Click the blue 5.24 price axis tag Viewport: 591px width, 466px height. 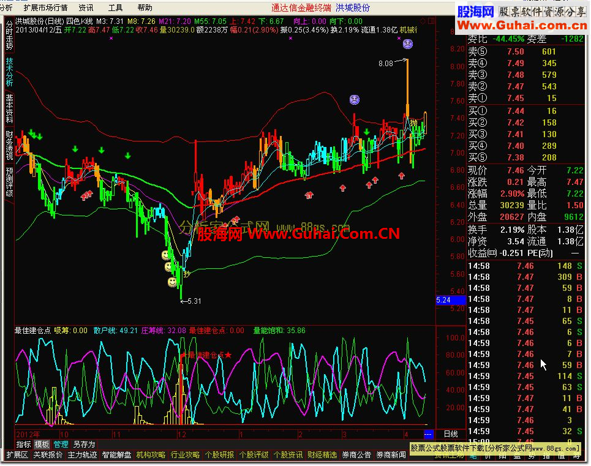[450, 300]
